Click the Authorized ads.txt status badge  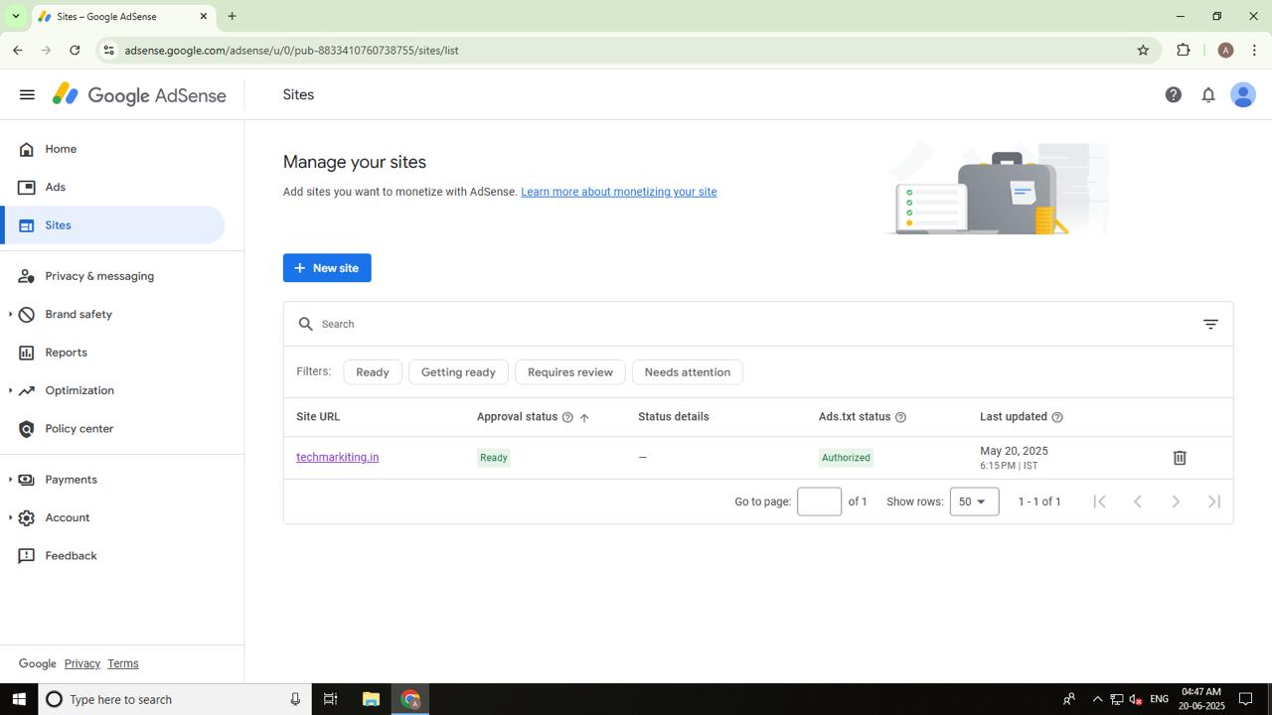pos(846,458)
